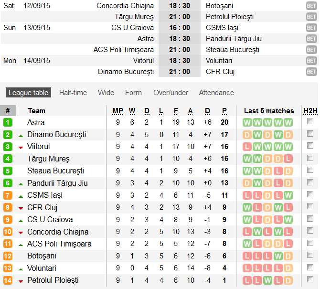Click BET icon for Concordia Chiajna vs Botoşani
The height and width of the screenshot is (289, 320).
tap(311, 6)
